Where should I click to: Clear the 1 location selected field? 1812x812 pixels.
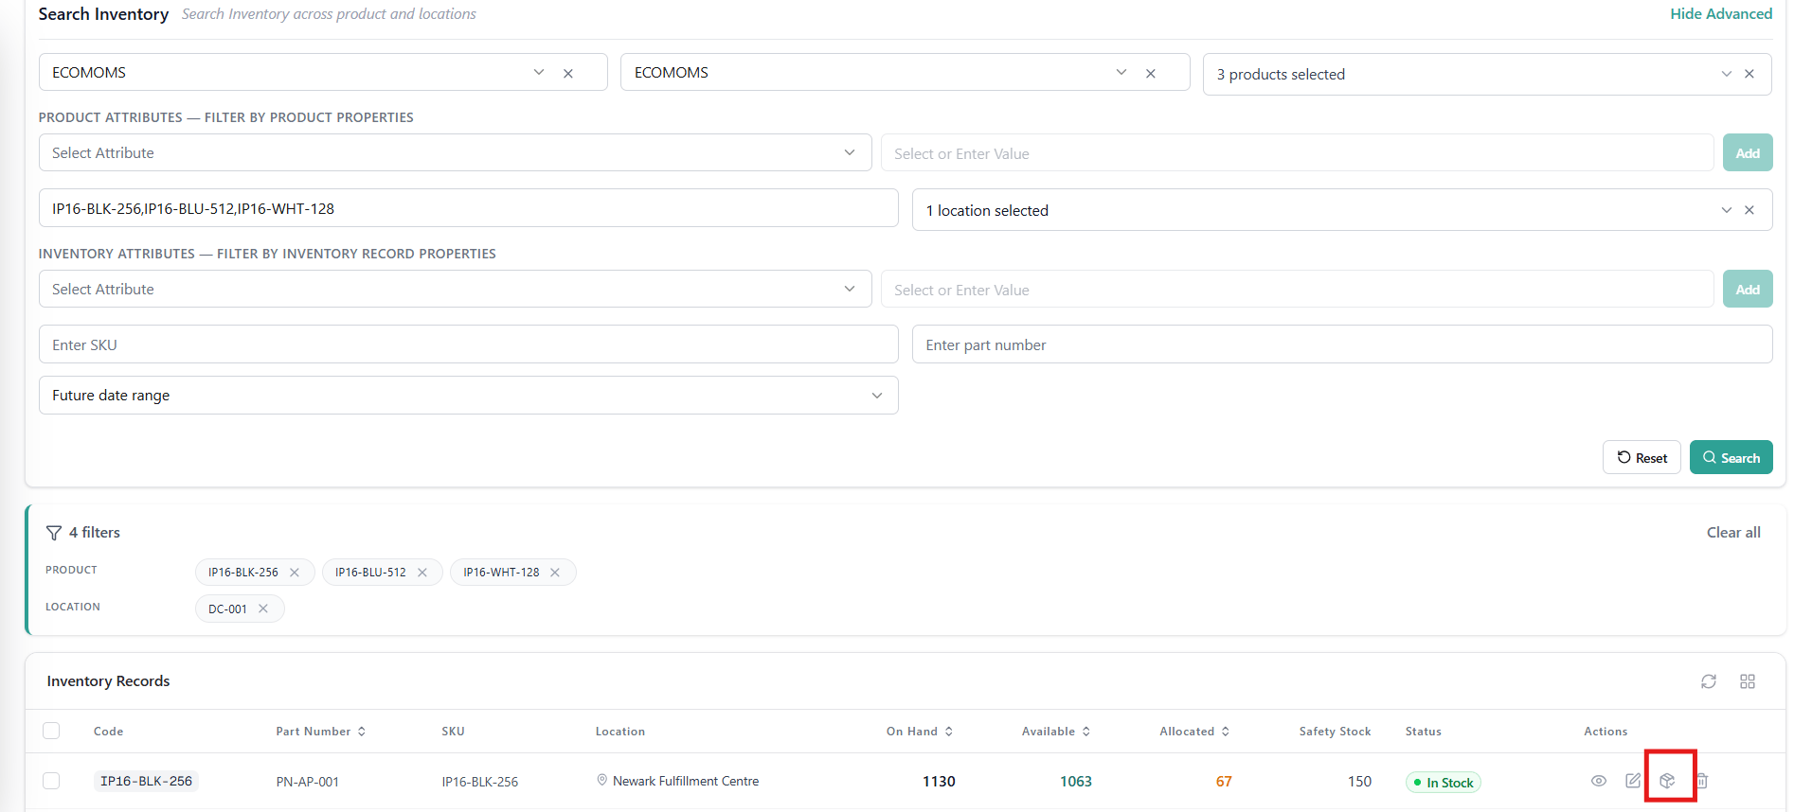[x=1749, y=210]
